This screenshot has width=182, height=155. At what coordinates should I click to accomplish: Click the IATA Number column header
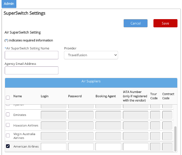tap(135, 96)
